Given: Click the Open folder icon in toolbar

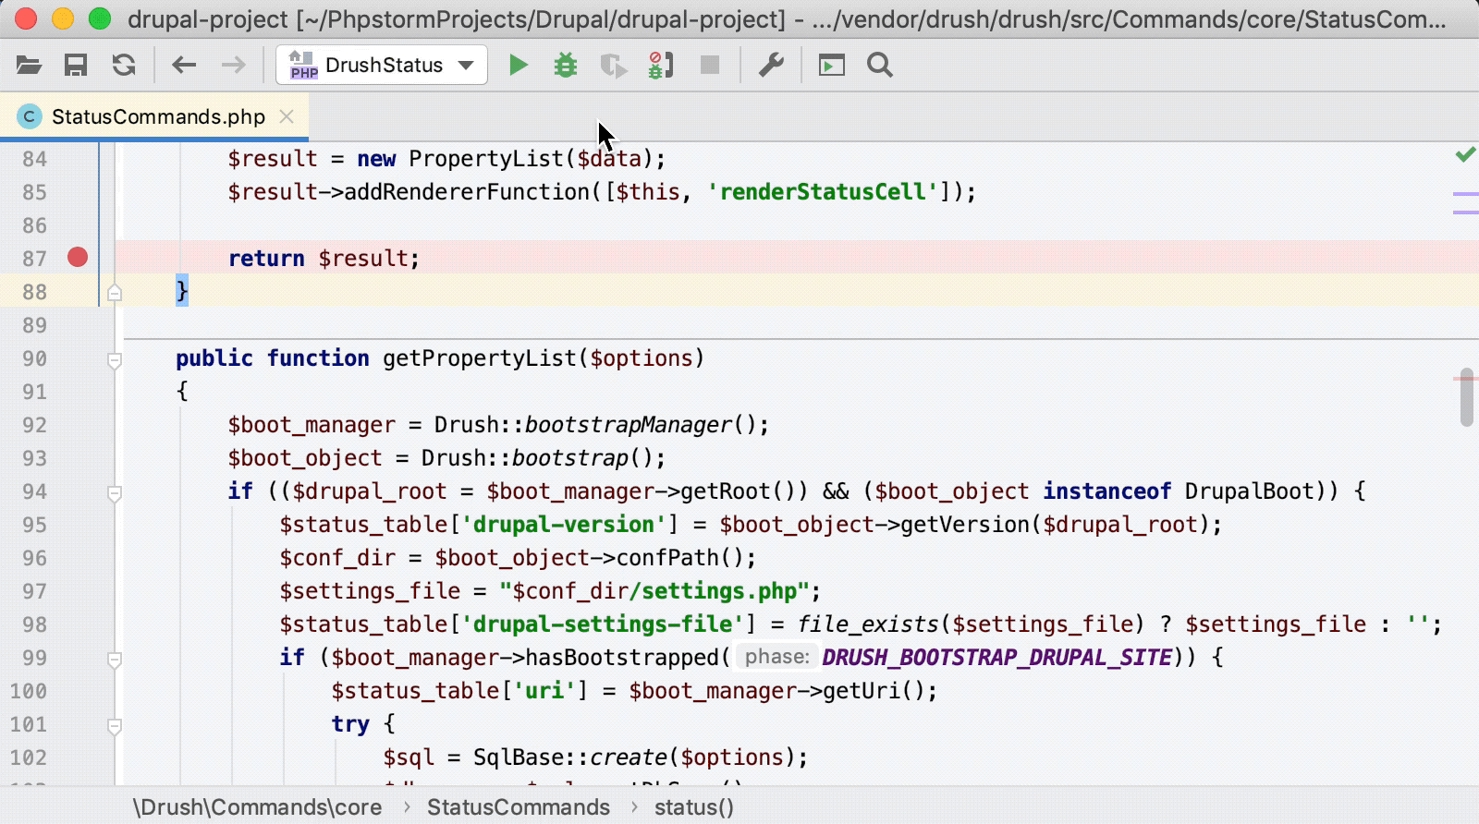Looking at the screenshot, I should coord(29,66).
